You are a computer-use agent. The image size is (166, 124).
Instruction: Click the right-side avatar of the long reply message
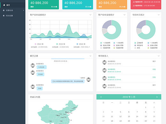coord(88,79)
